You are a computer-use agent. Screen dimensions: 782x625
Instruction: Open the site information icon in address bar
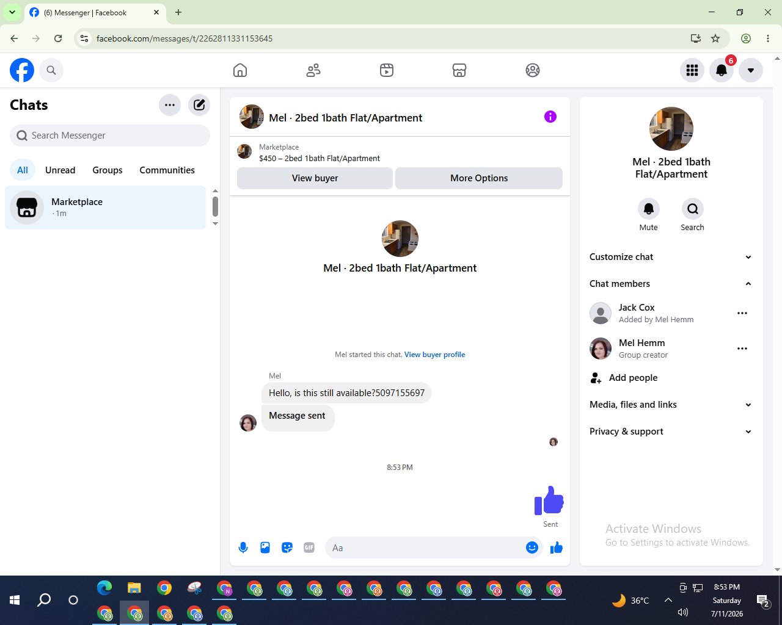pos(85,38)
